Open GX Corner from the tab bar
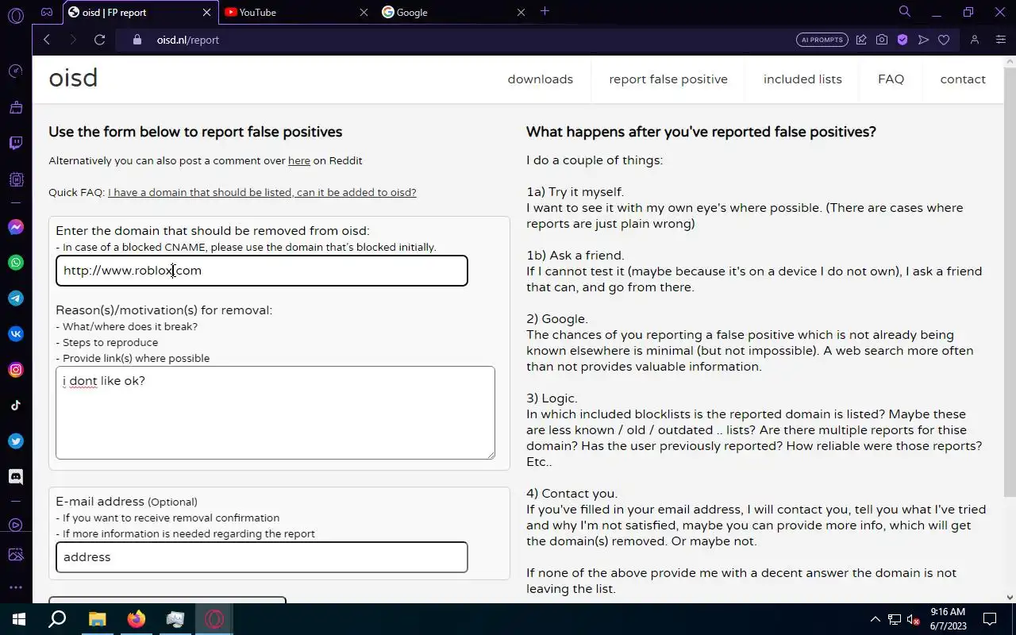The height and width of the screenshot is (635, 1016). point(47,12)
